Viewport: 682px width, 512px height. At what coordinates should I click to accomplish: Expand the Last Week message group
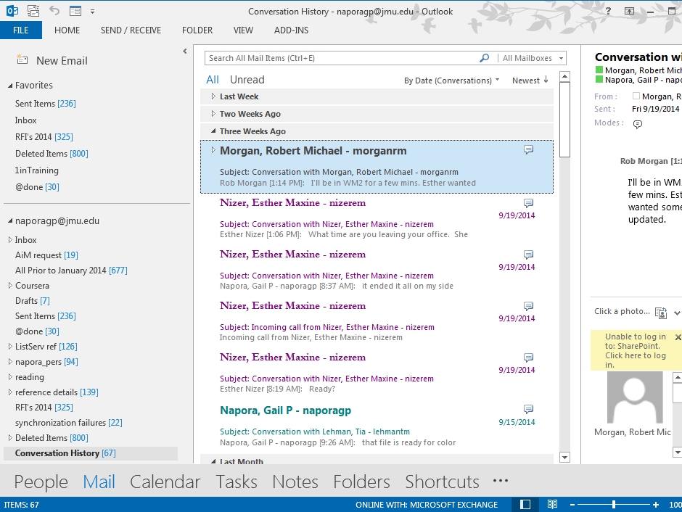(213, 96)
